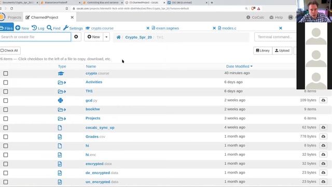The height and width of the screenshot is (187, 332).
Task: Click the bookhw folder icon
Action: [x=62, y=110]
